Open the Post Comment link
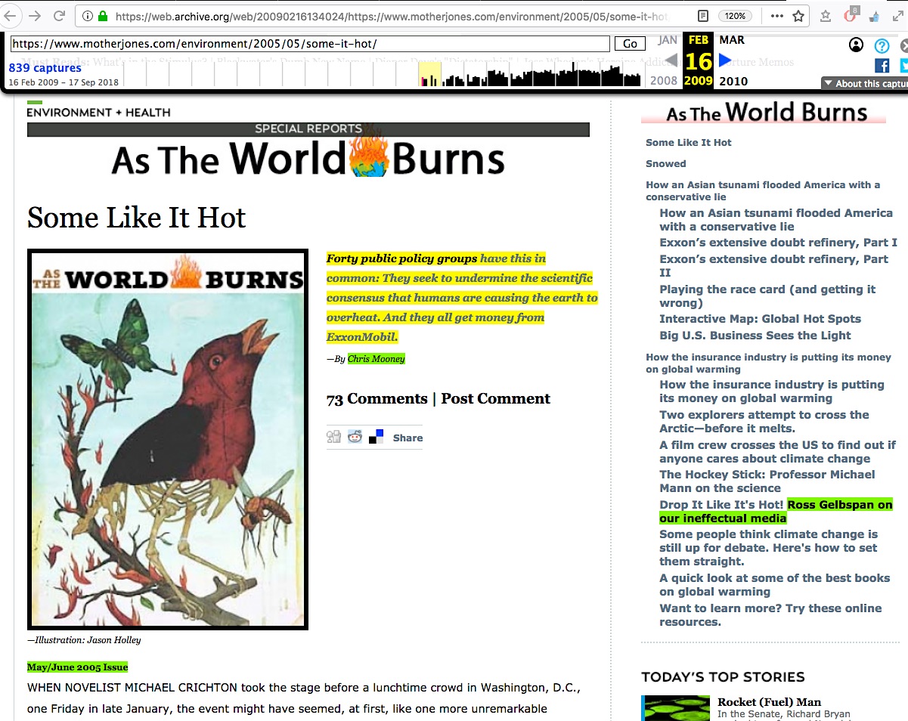The height and width of the screenshot is (721, 908). point(495,399)
